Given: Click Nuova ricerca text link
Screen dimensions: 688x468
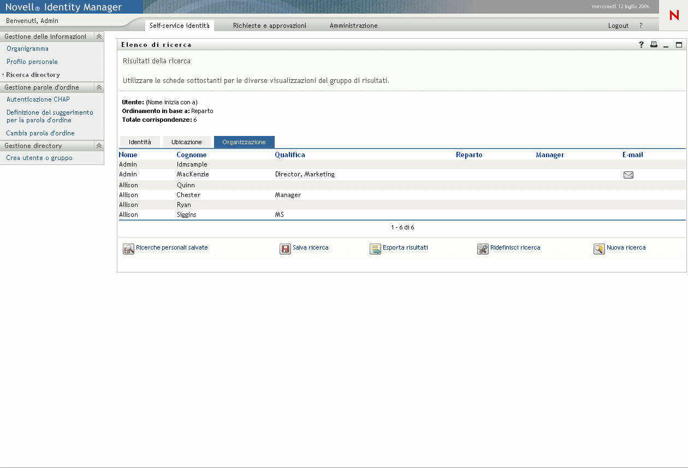Looking at the screenshot, I should coord(626,247).
